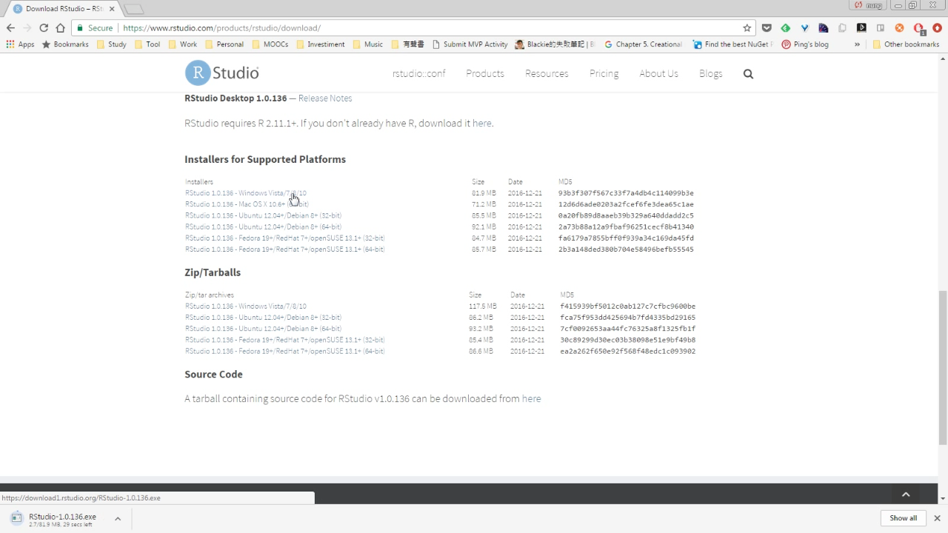Viewport: 948px width, 533px height.
Task: Bookmark this page with the star icon
Action: [747, 28]
